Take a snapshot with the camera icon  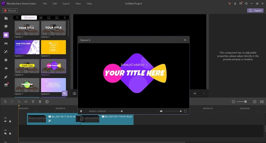[x=74, y=94]
